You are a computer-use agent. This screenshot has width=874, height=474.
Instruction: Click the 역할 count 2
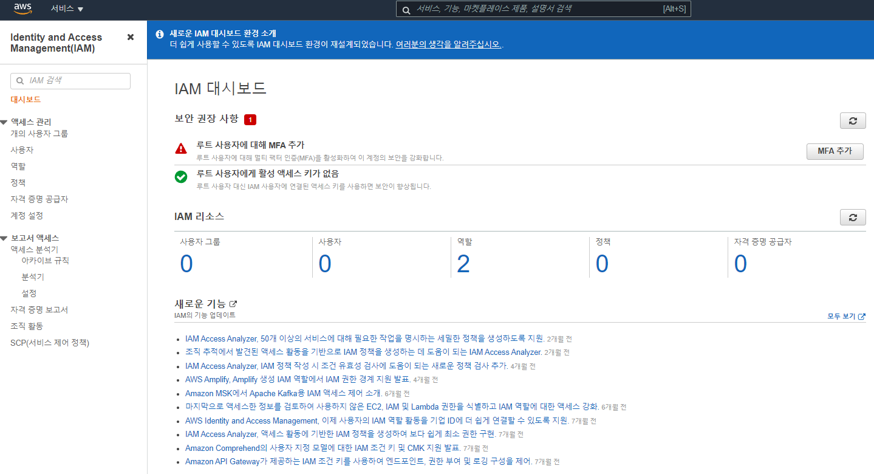(x=463, y=264)
